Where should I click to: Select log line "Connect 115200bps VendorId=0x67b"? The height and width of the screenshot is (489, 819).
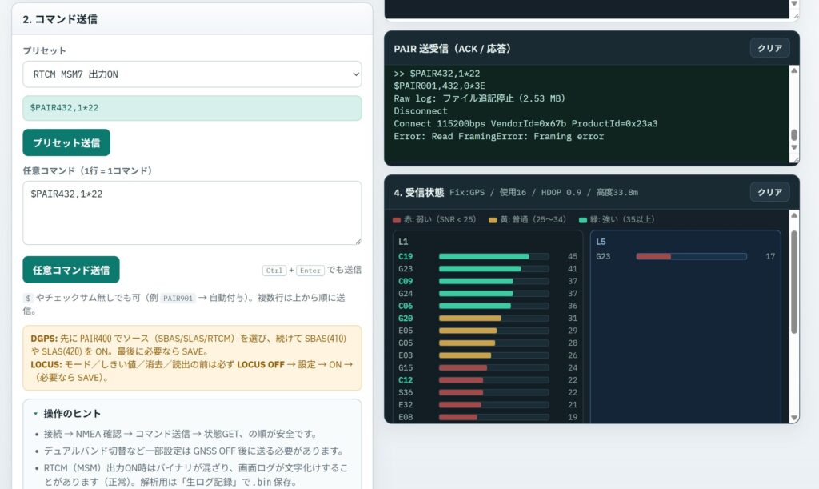point(525,123)
